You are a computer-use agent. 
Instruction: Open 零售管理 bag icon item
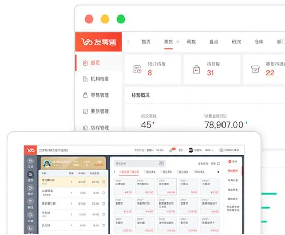(x=85, y=95)
